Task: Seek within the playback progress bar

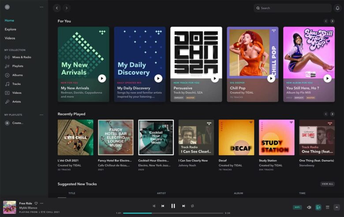Action: pos(173,213)
